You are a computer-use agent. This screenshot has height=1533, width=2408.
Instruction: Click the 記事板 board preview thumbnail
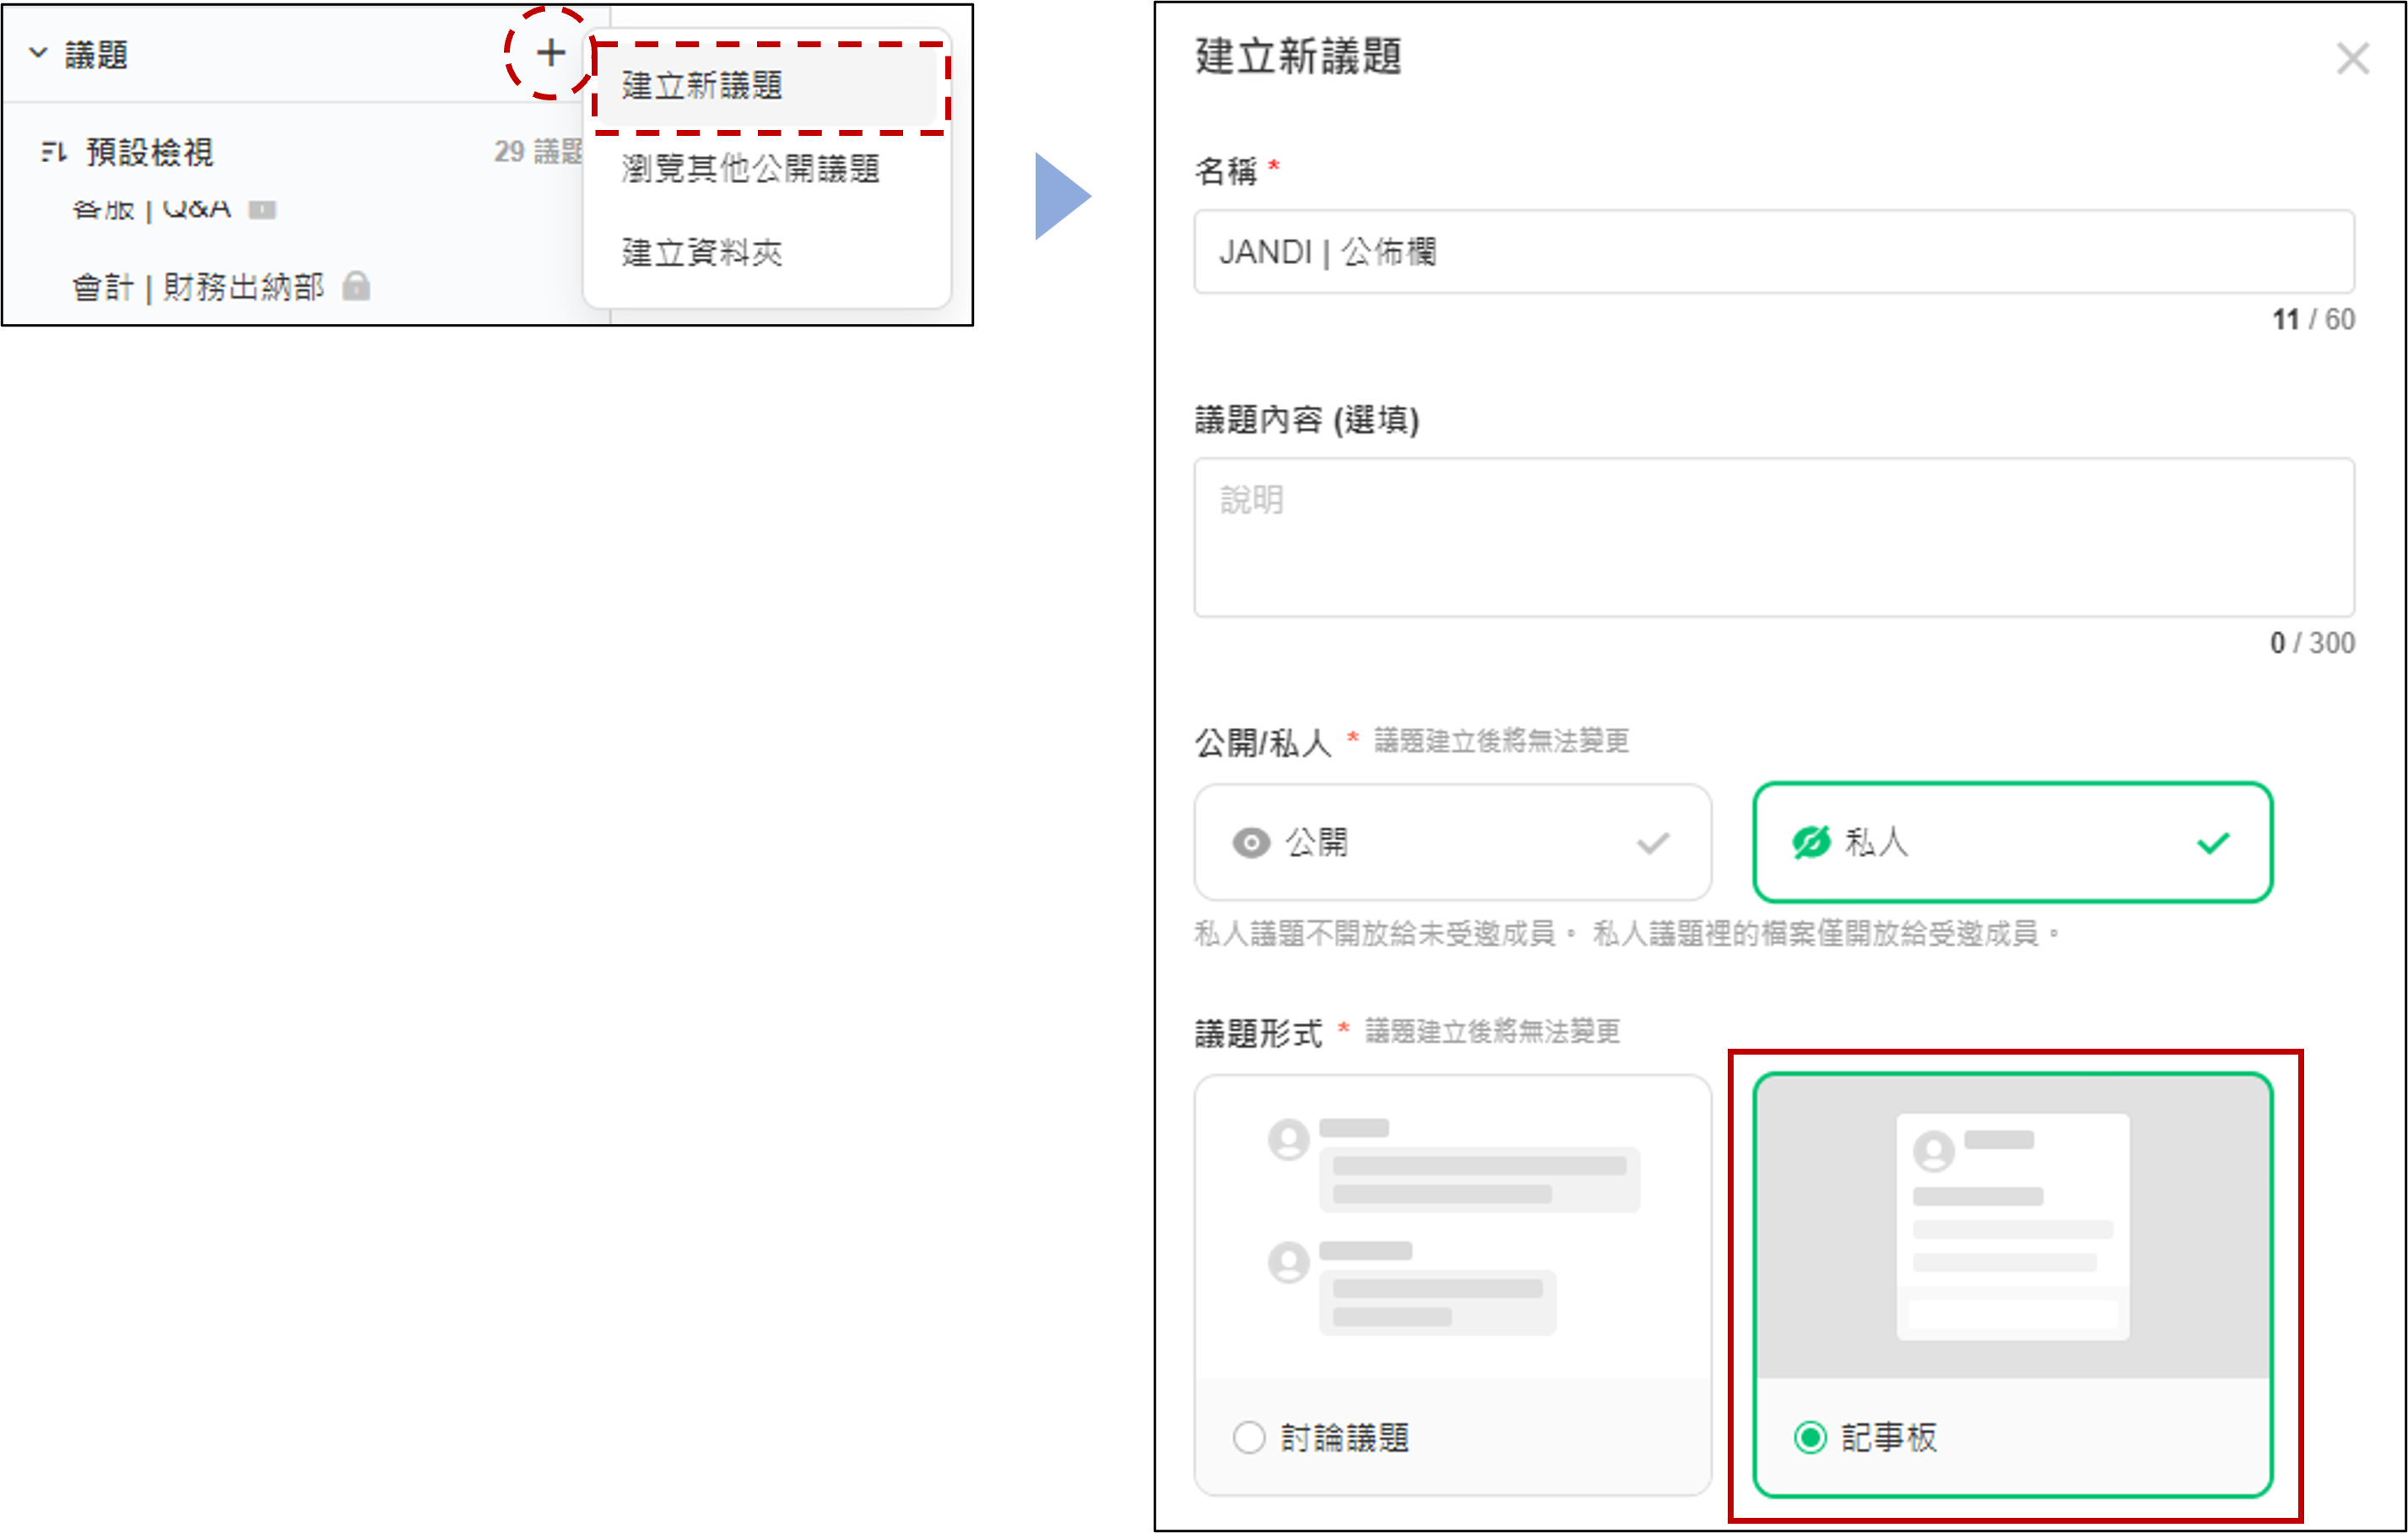point(2012,1226)
